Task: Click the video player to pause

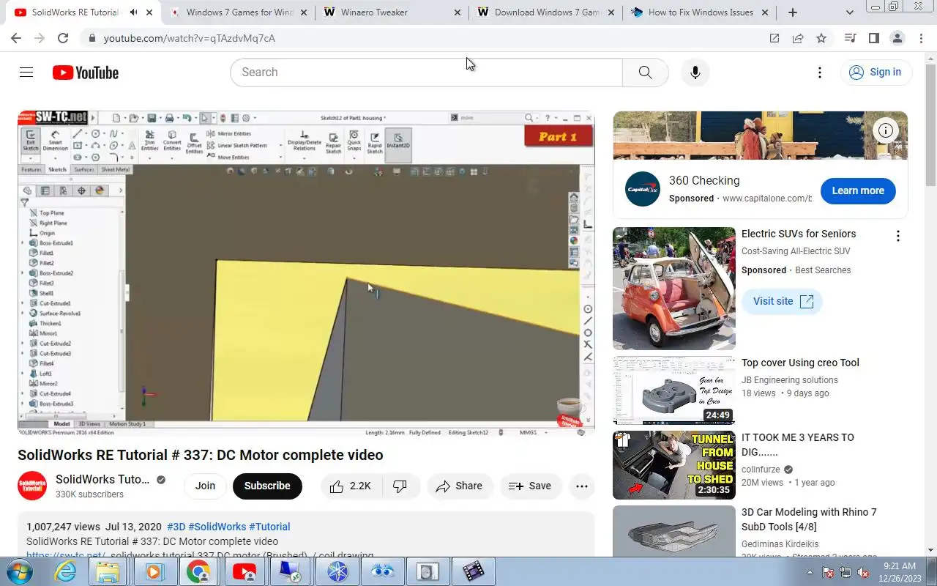Action: 306,274
